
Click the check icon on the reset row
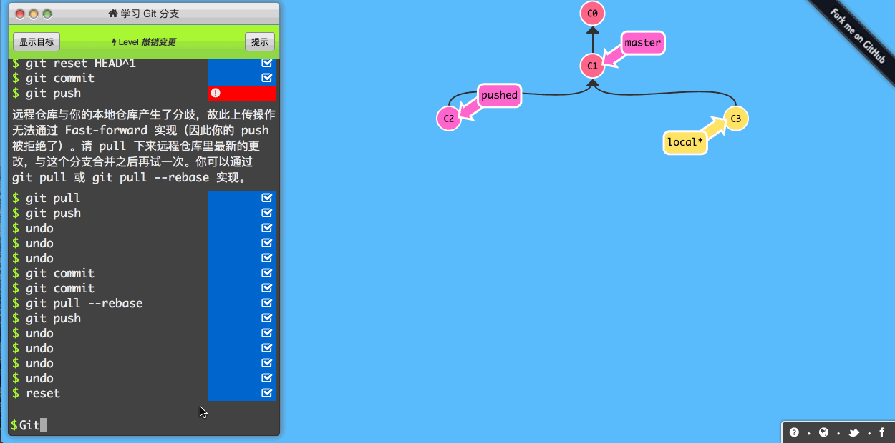click(267, 393)
